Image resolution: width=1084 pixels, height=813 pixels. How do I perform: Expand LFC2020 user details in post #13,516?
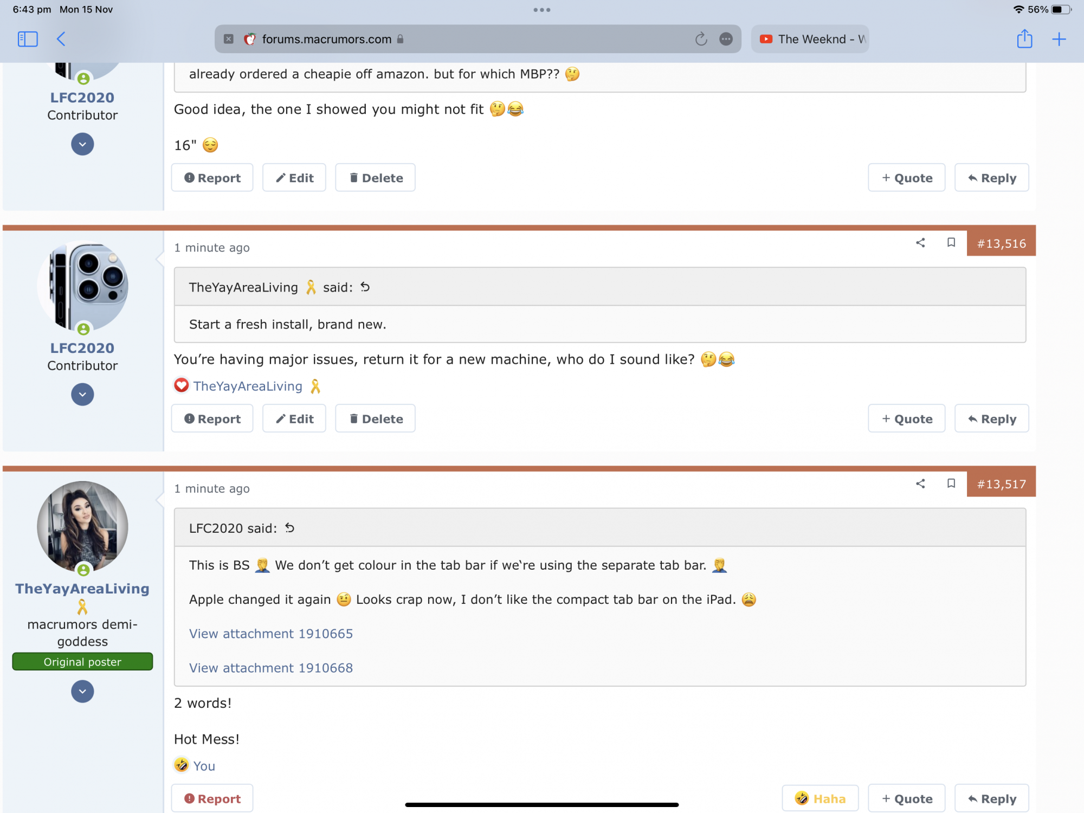(x=82, y=394)
